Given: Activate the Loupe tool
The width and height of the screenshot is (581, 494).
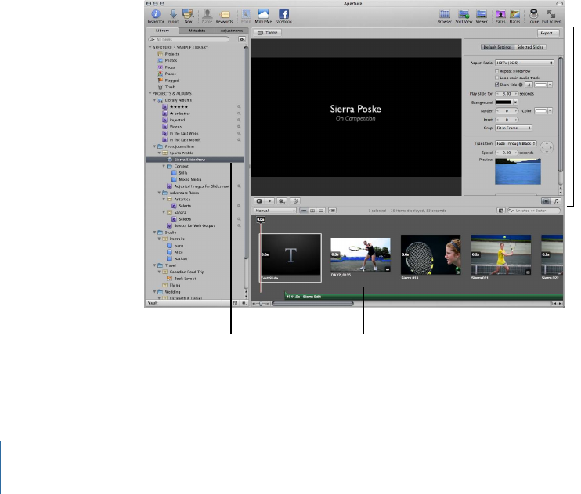Looking at the screenshot, I should tap(533, 14).
